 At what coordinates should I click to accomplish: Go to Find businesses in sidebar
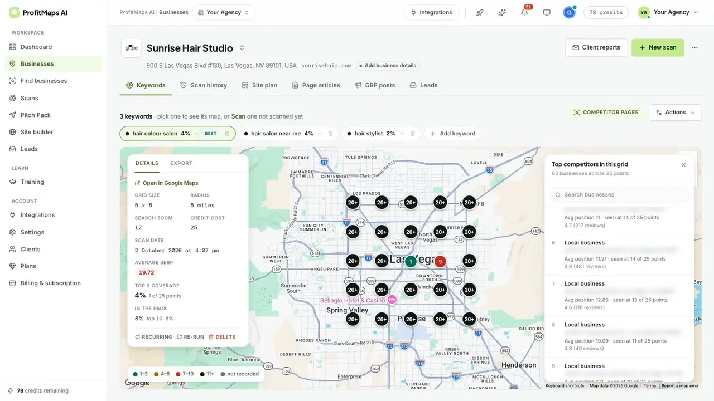(54, 81)
